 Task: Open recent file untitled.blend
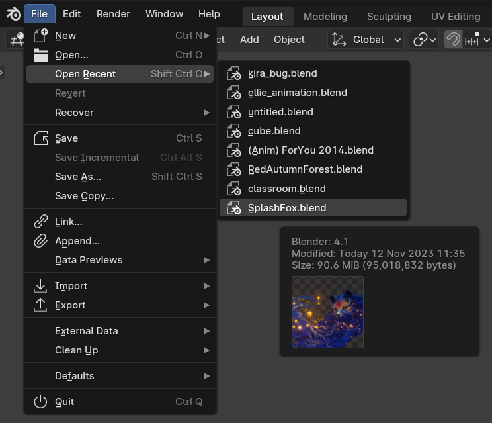[313, 112]
